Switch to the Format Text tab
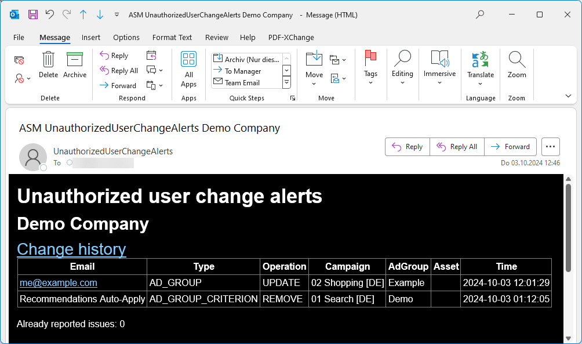582x344 pixels. coord(172,37)
